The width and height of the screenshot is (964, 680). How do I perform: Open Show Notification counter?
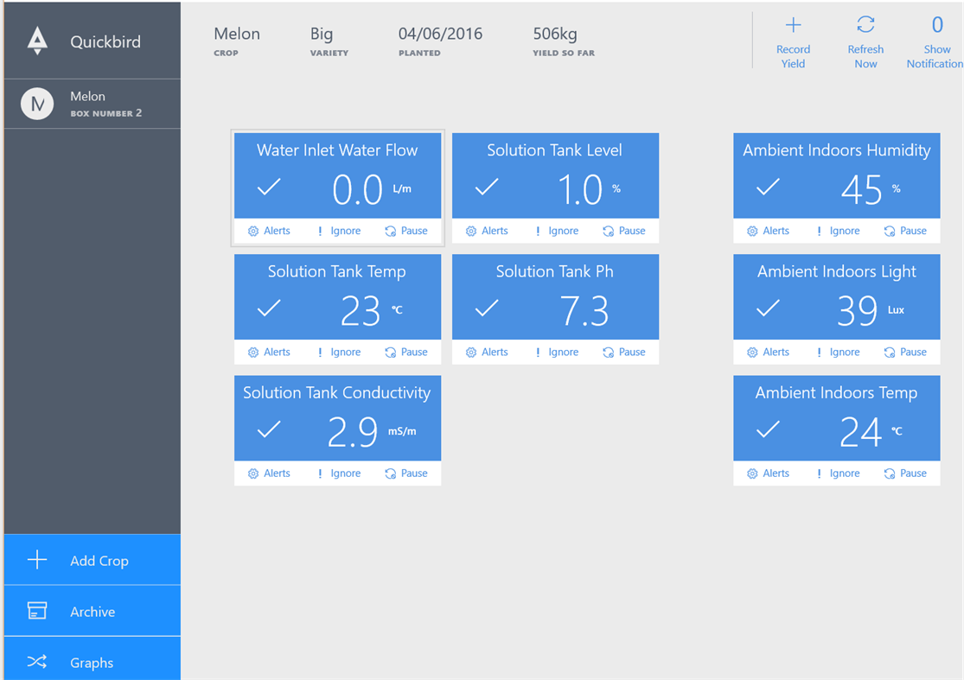pyautogui.click(x=936, y=41)
